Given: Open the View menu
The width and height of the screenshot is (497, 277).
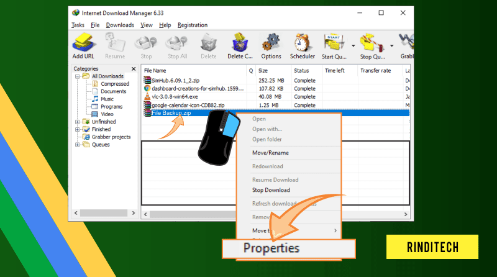Looking at the screenshot, I should (147, 25).
